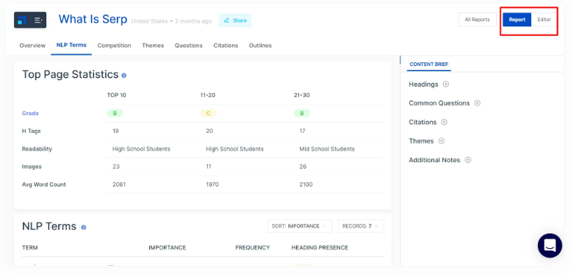
Task: Open the Questions tab
Action: pyautogui.click(x=189, y=46)
